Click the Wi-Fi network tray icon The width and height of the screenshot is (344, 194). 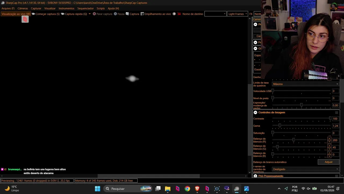click(x=303, y=189)
